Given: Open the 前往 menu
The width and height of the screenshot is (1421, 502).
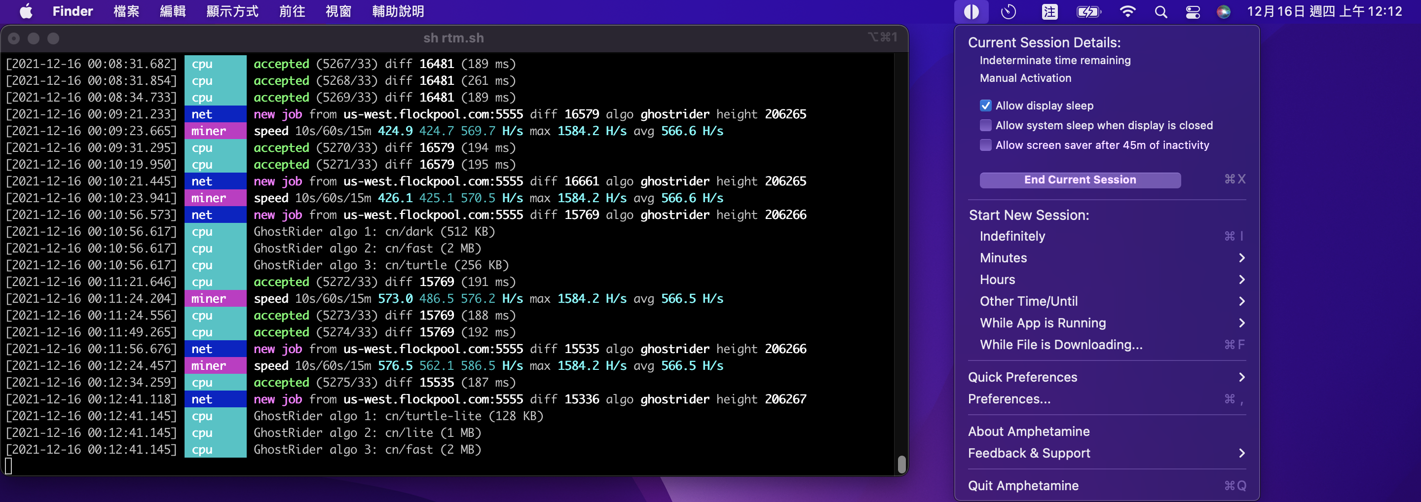Looking at the screenshot, I should click(x=292, y=11).
